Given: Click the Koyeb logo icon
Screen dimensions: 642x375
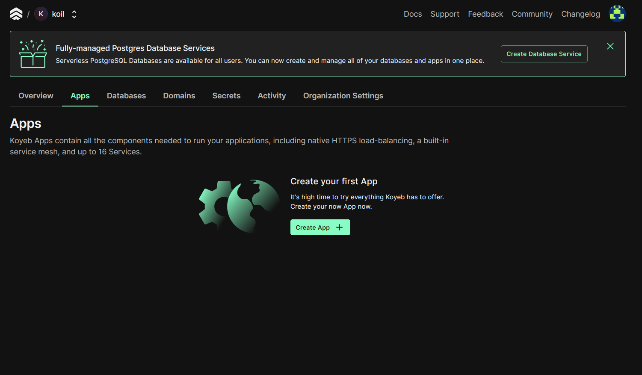Looking at the screenshot, I should point(16,14).
